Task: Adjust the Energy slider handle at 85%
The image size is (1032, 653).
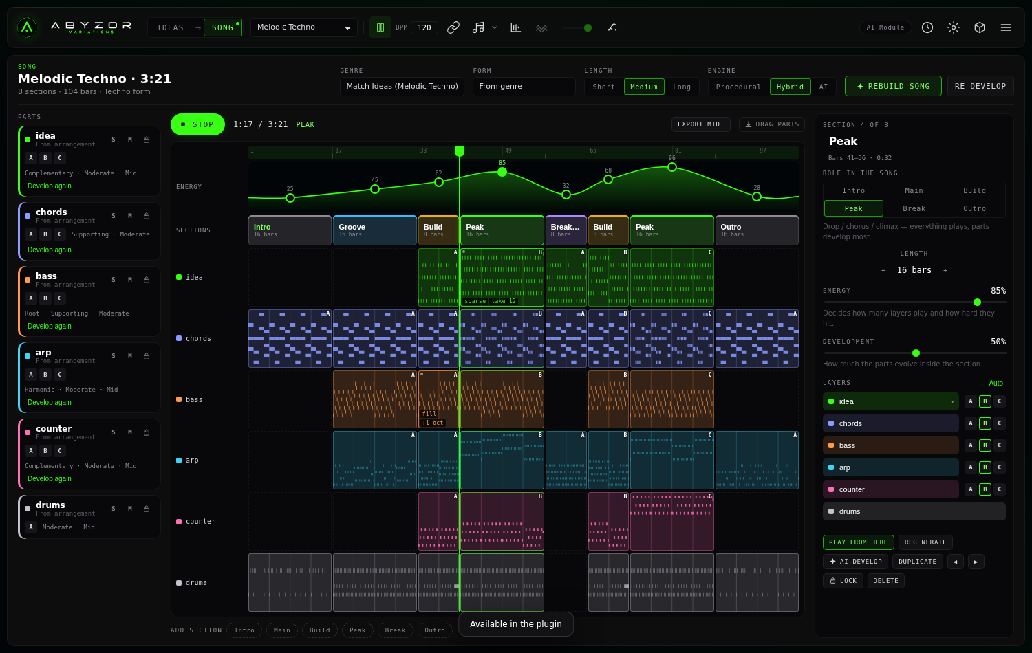Action: (977, 302)
